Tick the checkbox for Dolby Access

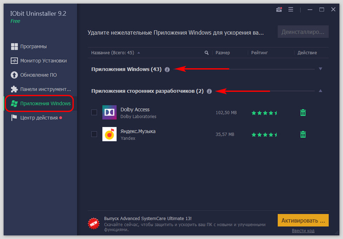pyautogui.click(x=94, y=112)
